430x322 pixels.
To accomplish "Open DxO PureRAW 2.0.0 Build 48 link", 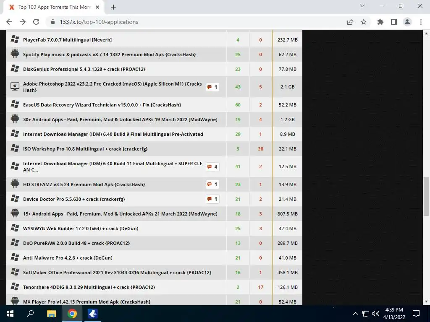I will coord(76,243).
